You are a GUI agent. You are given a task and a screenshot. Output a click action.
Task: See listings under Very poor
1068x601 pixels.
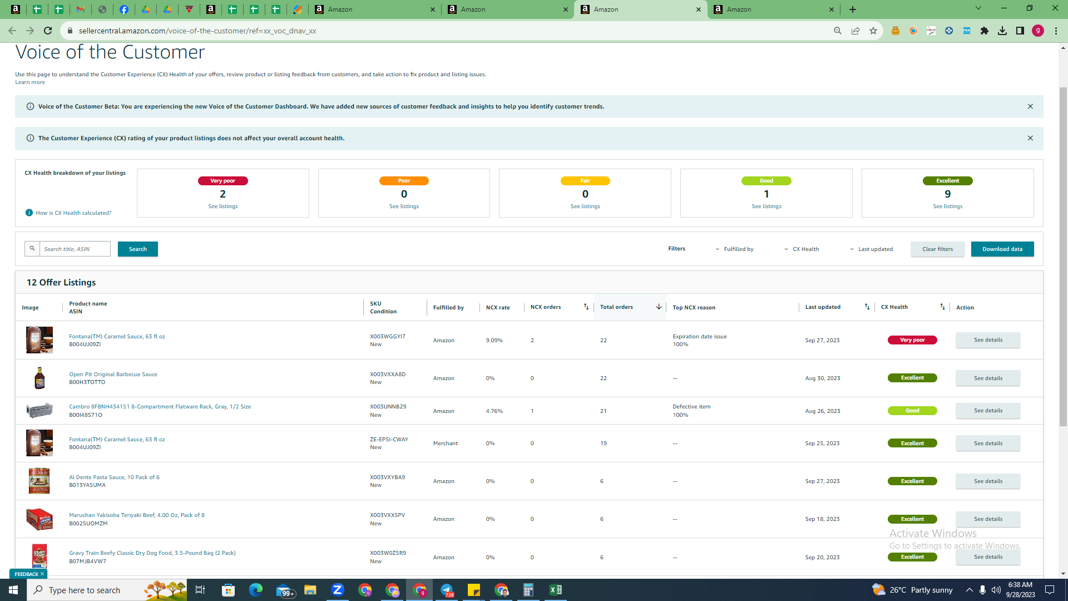pyautogui.click(x=223, y=206)
